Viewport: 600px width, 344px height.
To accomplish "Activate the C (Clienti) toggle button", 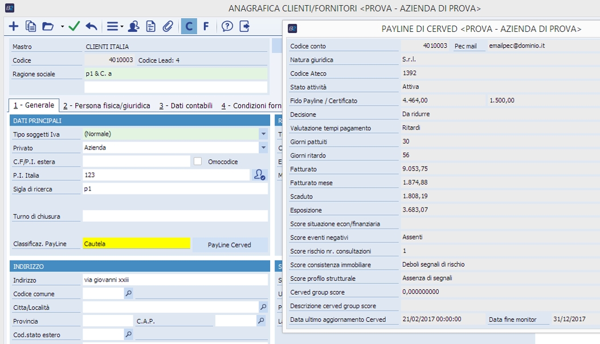I will click(189, 26).
